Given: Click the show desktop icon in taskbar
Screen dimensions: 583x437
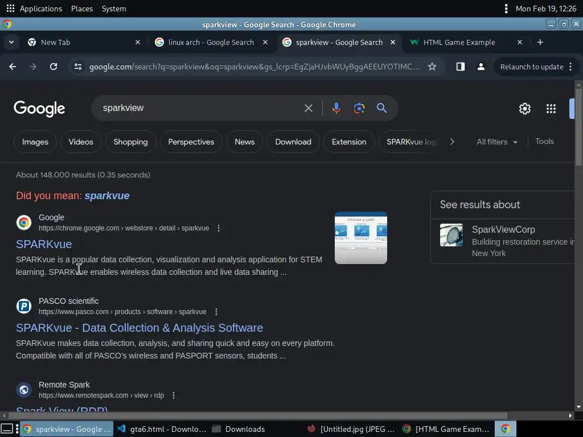Looking at the screenshot, I should [x=7, y=429].
